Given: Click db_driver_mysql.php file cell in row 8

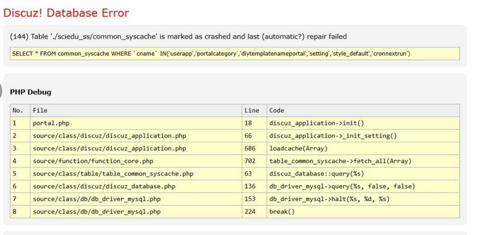Looking at the screenshot, I should pyautogui.click(x=136, y=211).
